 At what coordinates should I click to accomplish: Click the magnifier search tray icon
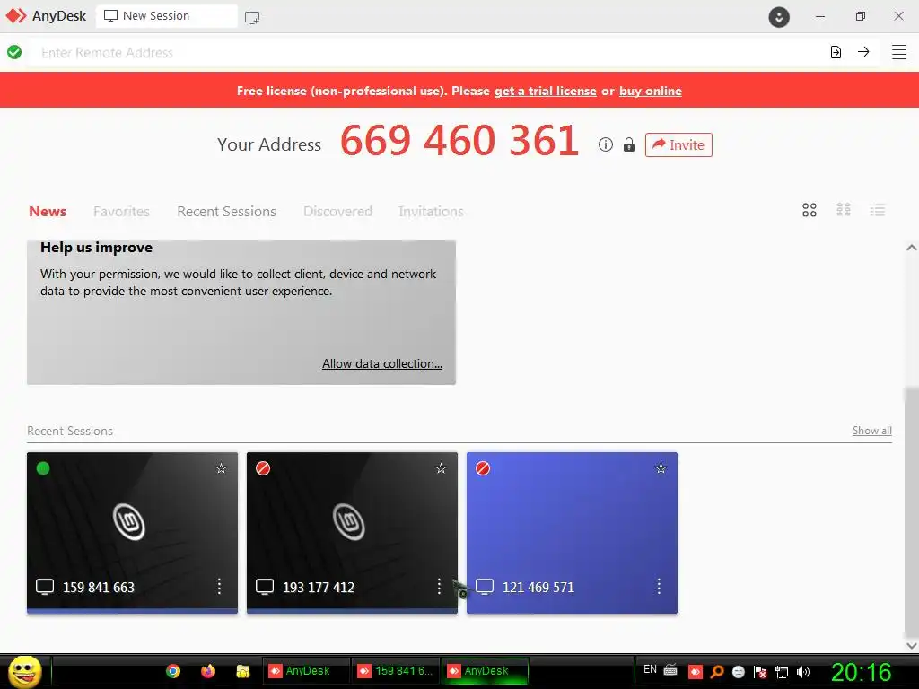717,671
